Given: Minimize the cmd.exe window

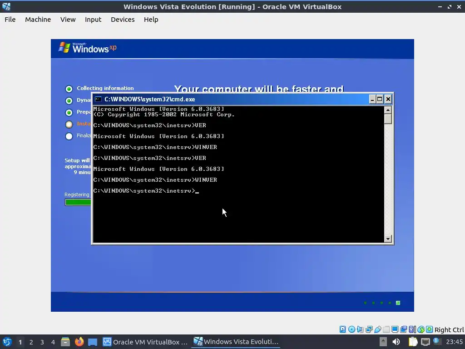Looking at the screenshot, I should click(x=372, y=99).
